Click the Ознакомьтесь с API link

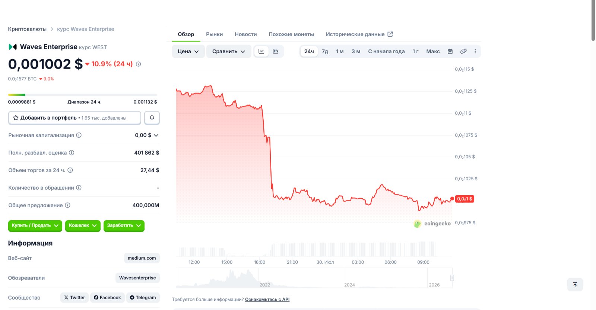click(x=267, y=300)
